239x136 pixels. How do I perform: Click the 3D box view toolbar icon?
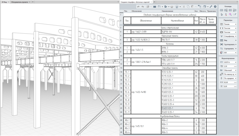[205, 7]
